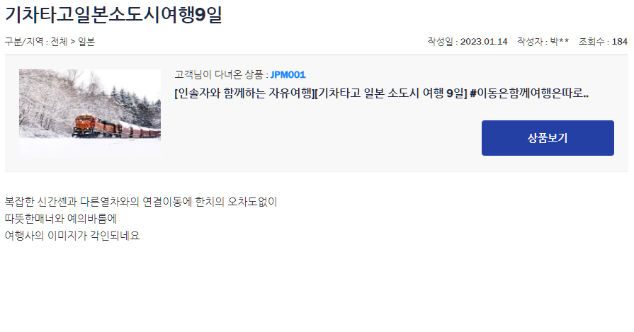The image size is (634, 332).
Task: Click the orange locomotive in the thumbnail
Action: tap(86, 125)
